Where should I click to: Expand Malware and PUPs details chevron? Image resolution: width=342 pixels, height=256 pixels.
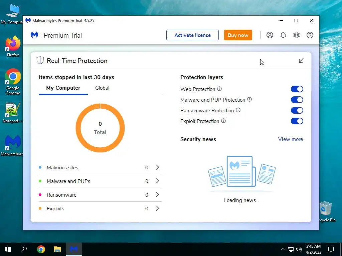(157, 181)
